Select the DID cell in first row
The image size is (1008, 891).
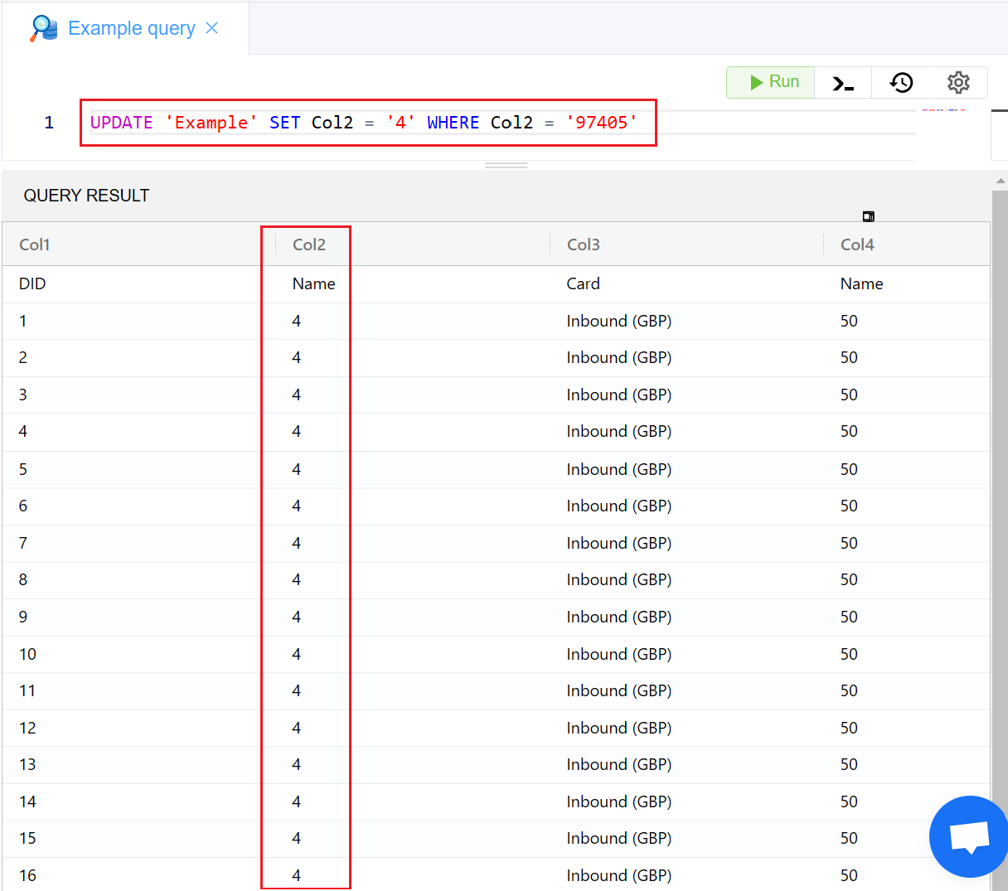pos(32,283)
